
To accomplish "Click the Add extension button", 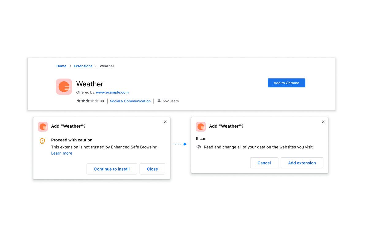I will tap(302, 163).
